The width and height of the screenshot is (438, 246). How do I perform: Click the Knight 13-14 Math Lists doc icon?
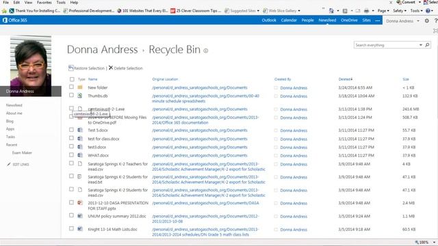click(80, 229)
